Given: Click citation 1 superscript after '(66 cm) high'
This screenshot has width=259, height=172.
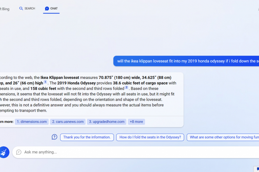Looking at the screenshot, I should tap(45, 82).
